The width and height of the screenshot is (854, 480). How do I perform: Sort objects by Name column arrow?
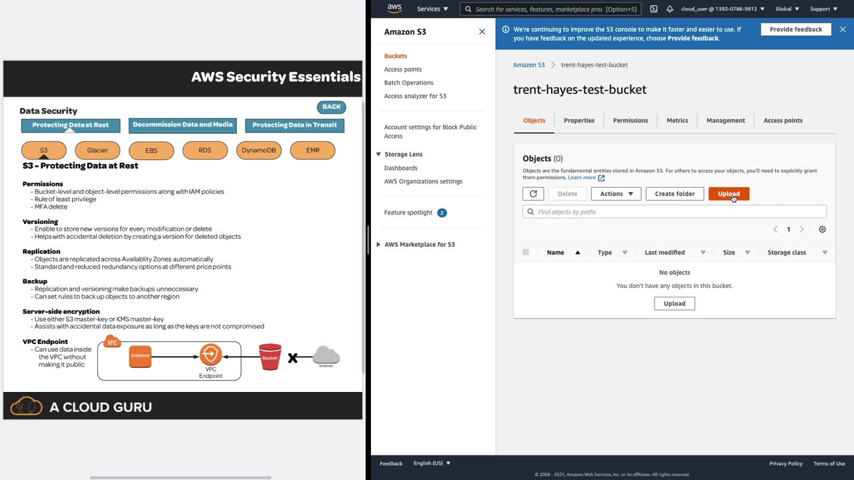(x=578, y=253)
